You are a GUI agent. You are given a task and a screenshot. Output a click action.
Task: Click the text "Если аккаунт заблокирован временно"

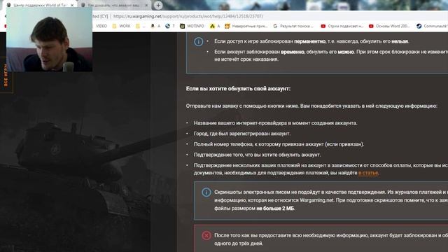(260, 52)
